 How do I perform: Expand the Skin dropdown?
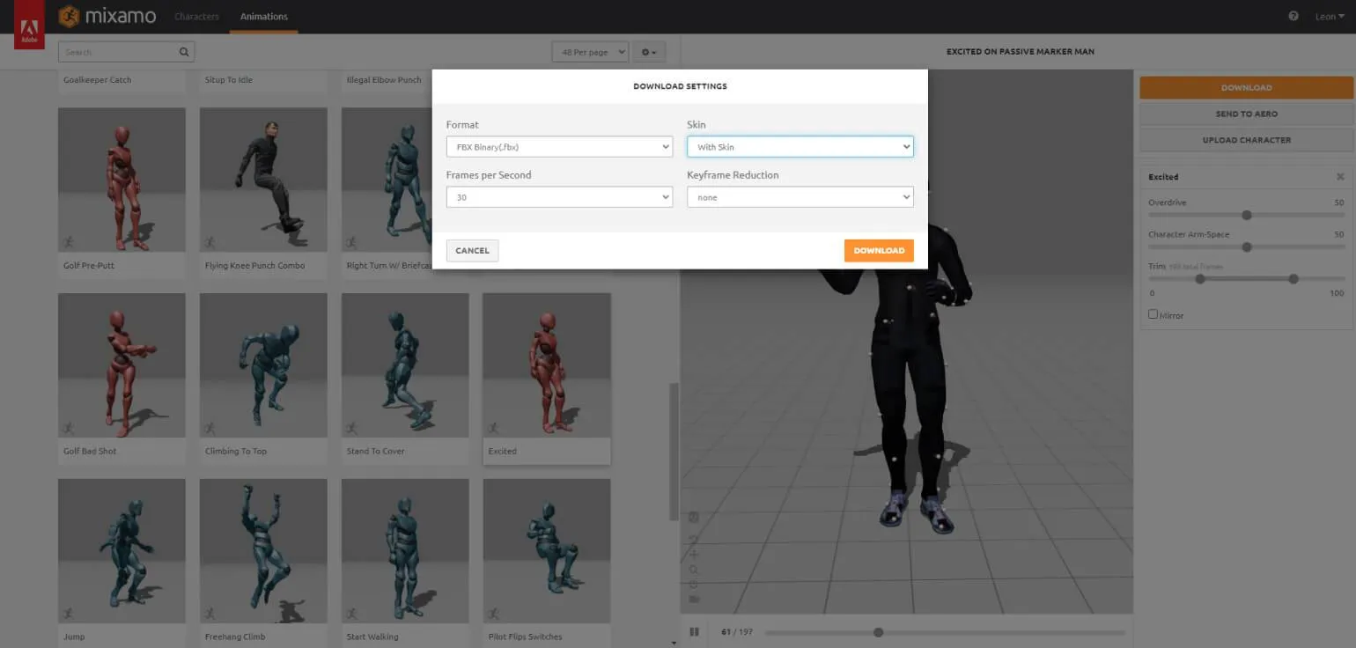pos(800,147)
